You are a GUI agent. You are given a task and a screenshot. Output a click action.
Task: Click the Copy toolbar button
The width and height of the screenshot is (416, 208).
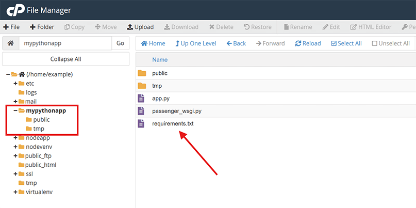pos(74,27)
